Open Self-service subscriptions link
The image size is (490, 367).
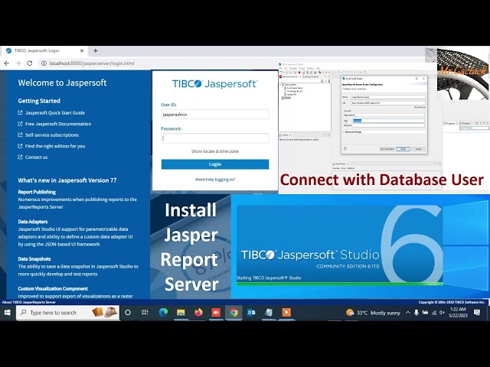[x=52, y=135]
